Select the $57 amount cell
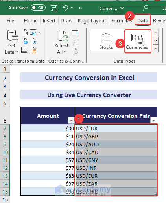The width and height of the screenshot is (166, 203). (48, 160)
